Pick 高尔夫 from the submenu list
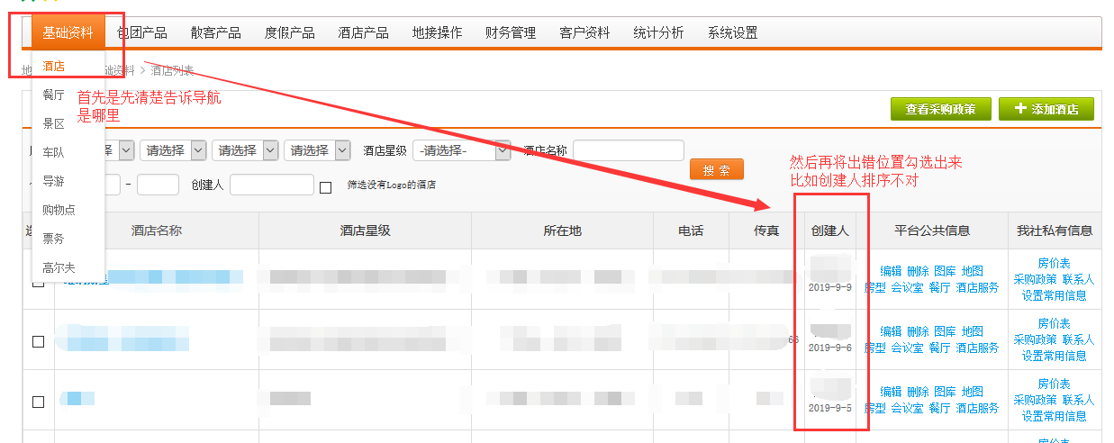This screenshot has width=1114, height=443. [x=59, y=267]
